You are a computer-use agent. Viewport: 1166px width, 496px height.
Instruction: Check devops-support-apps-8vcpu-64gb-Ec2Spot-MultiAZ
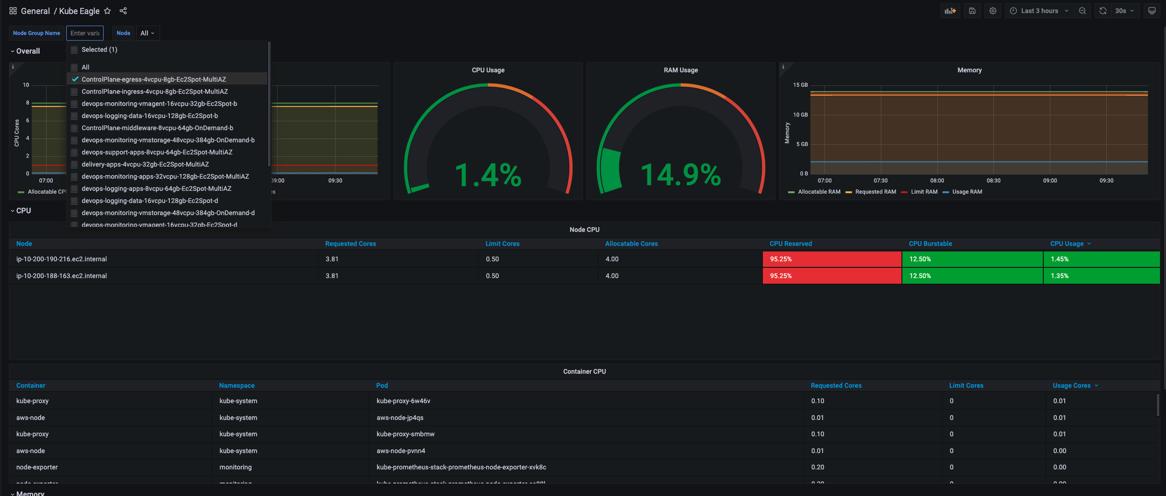74,152
